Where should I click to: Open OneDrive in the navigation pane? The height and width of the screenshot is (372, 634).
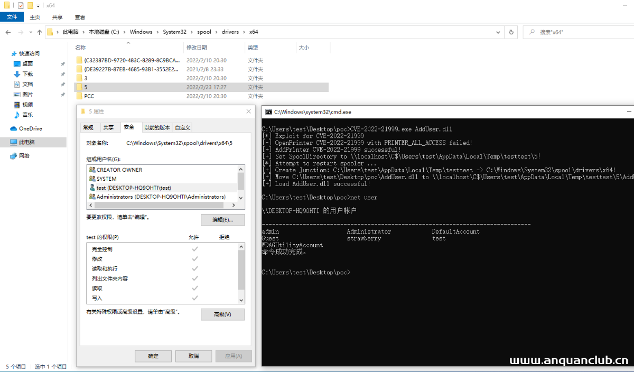tap(30, 128)
